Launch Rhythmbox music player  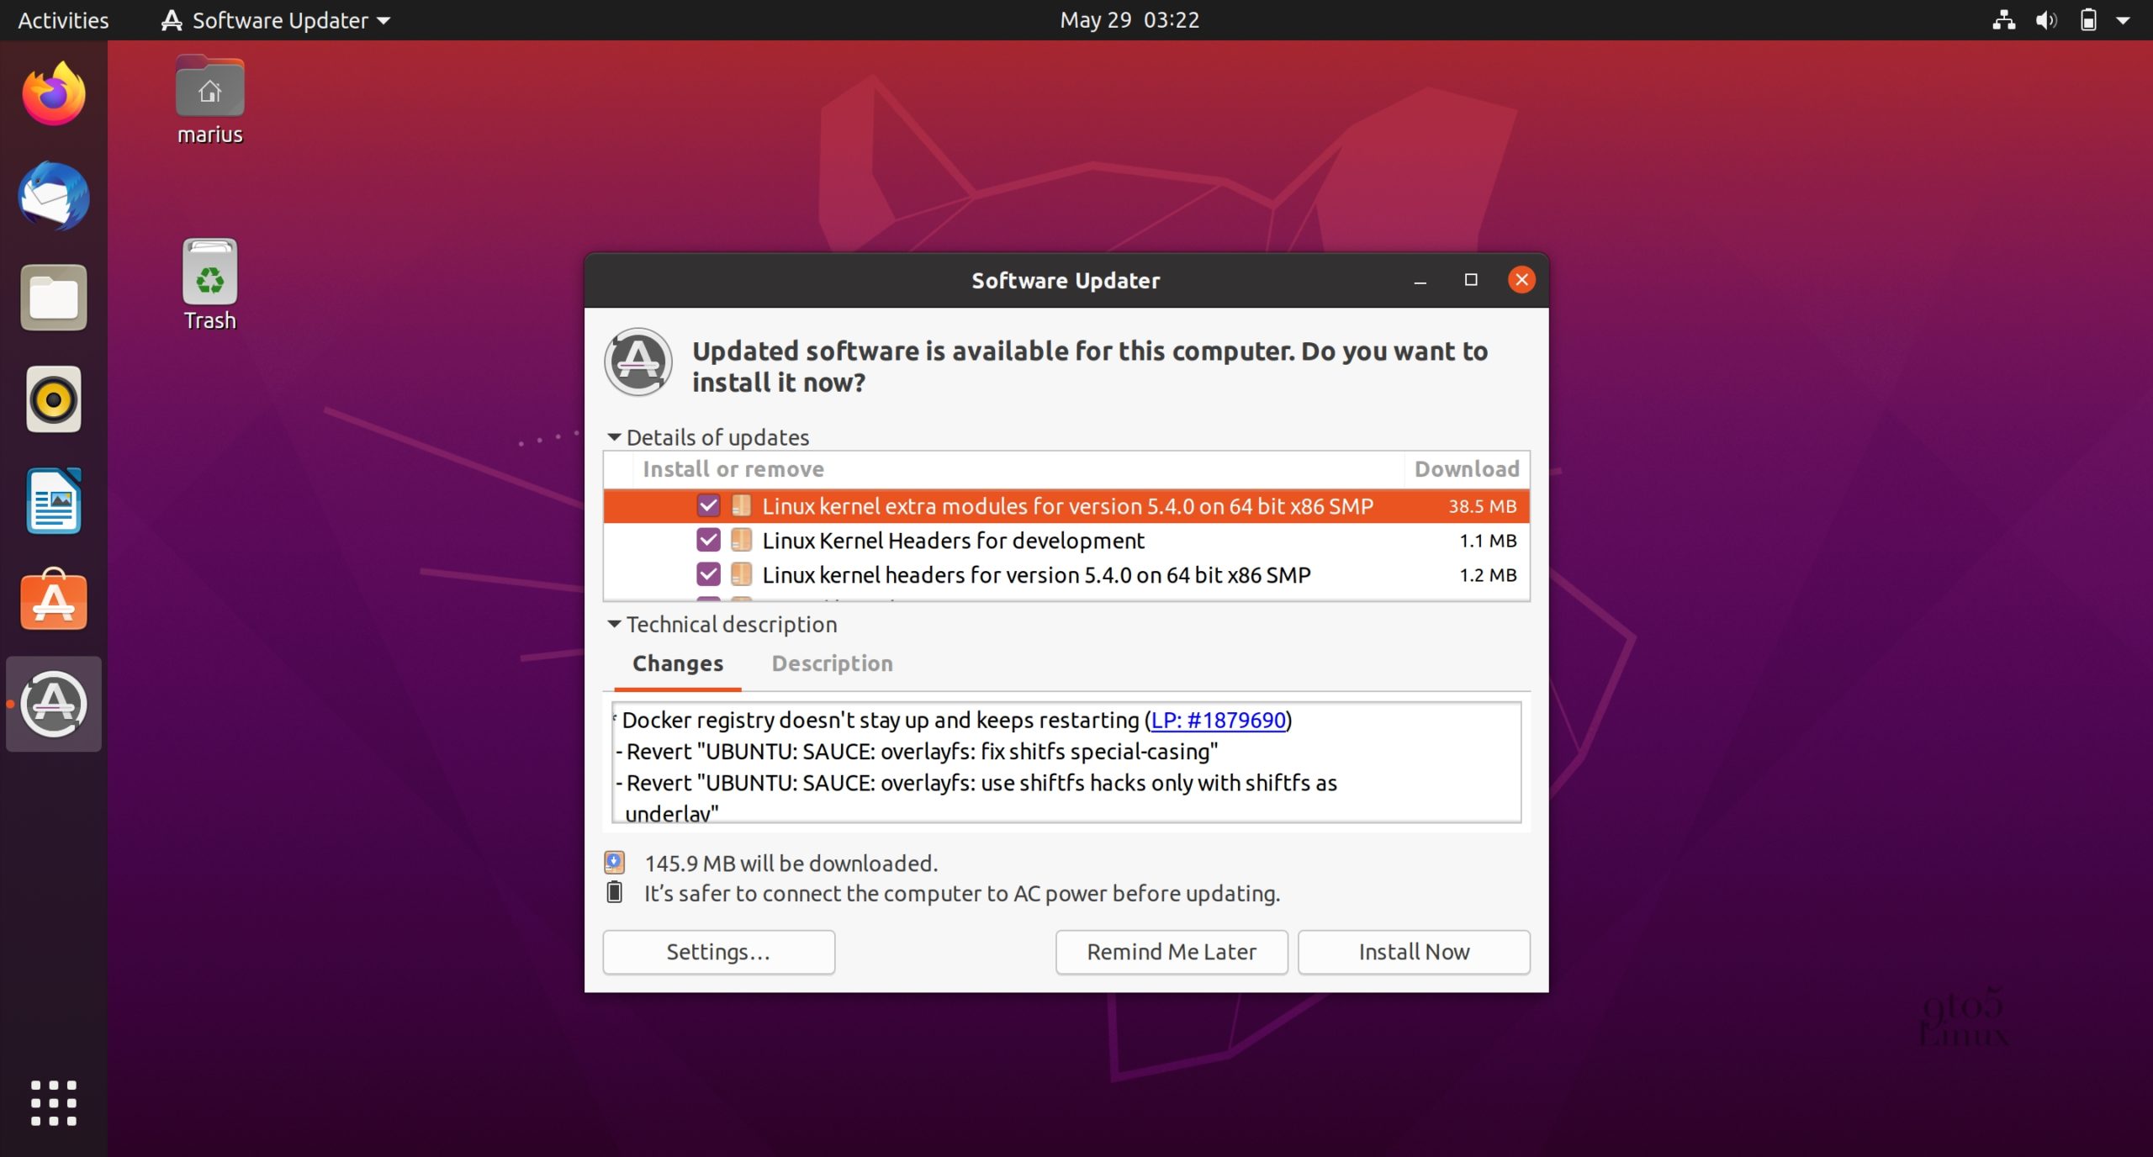[x=52, y=399]
